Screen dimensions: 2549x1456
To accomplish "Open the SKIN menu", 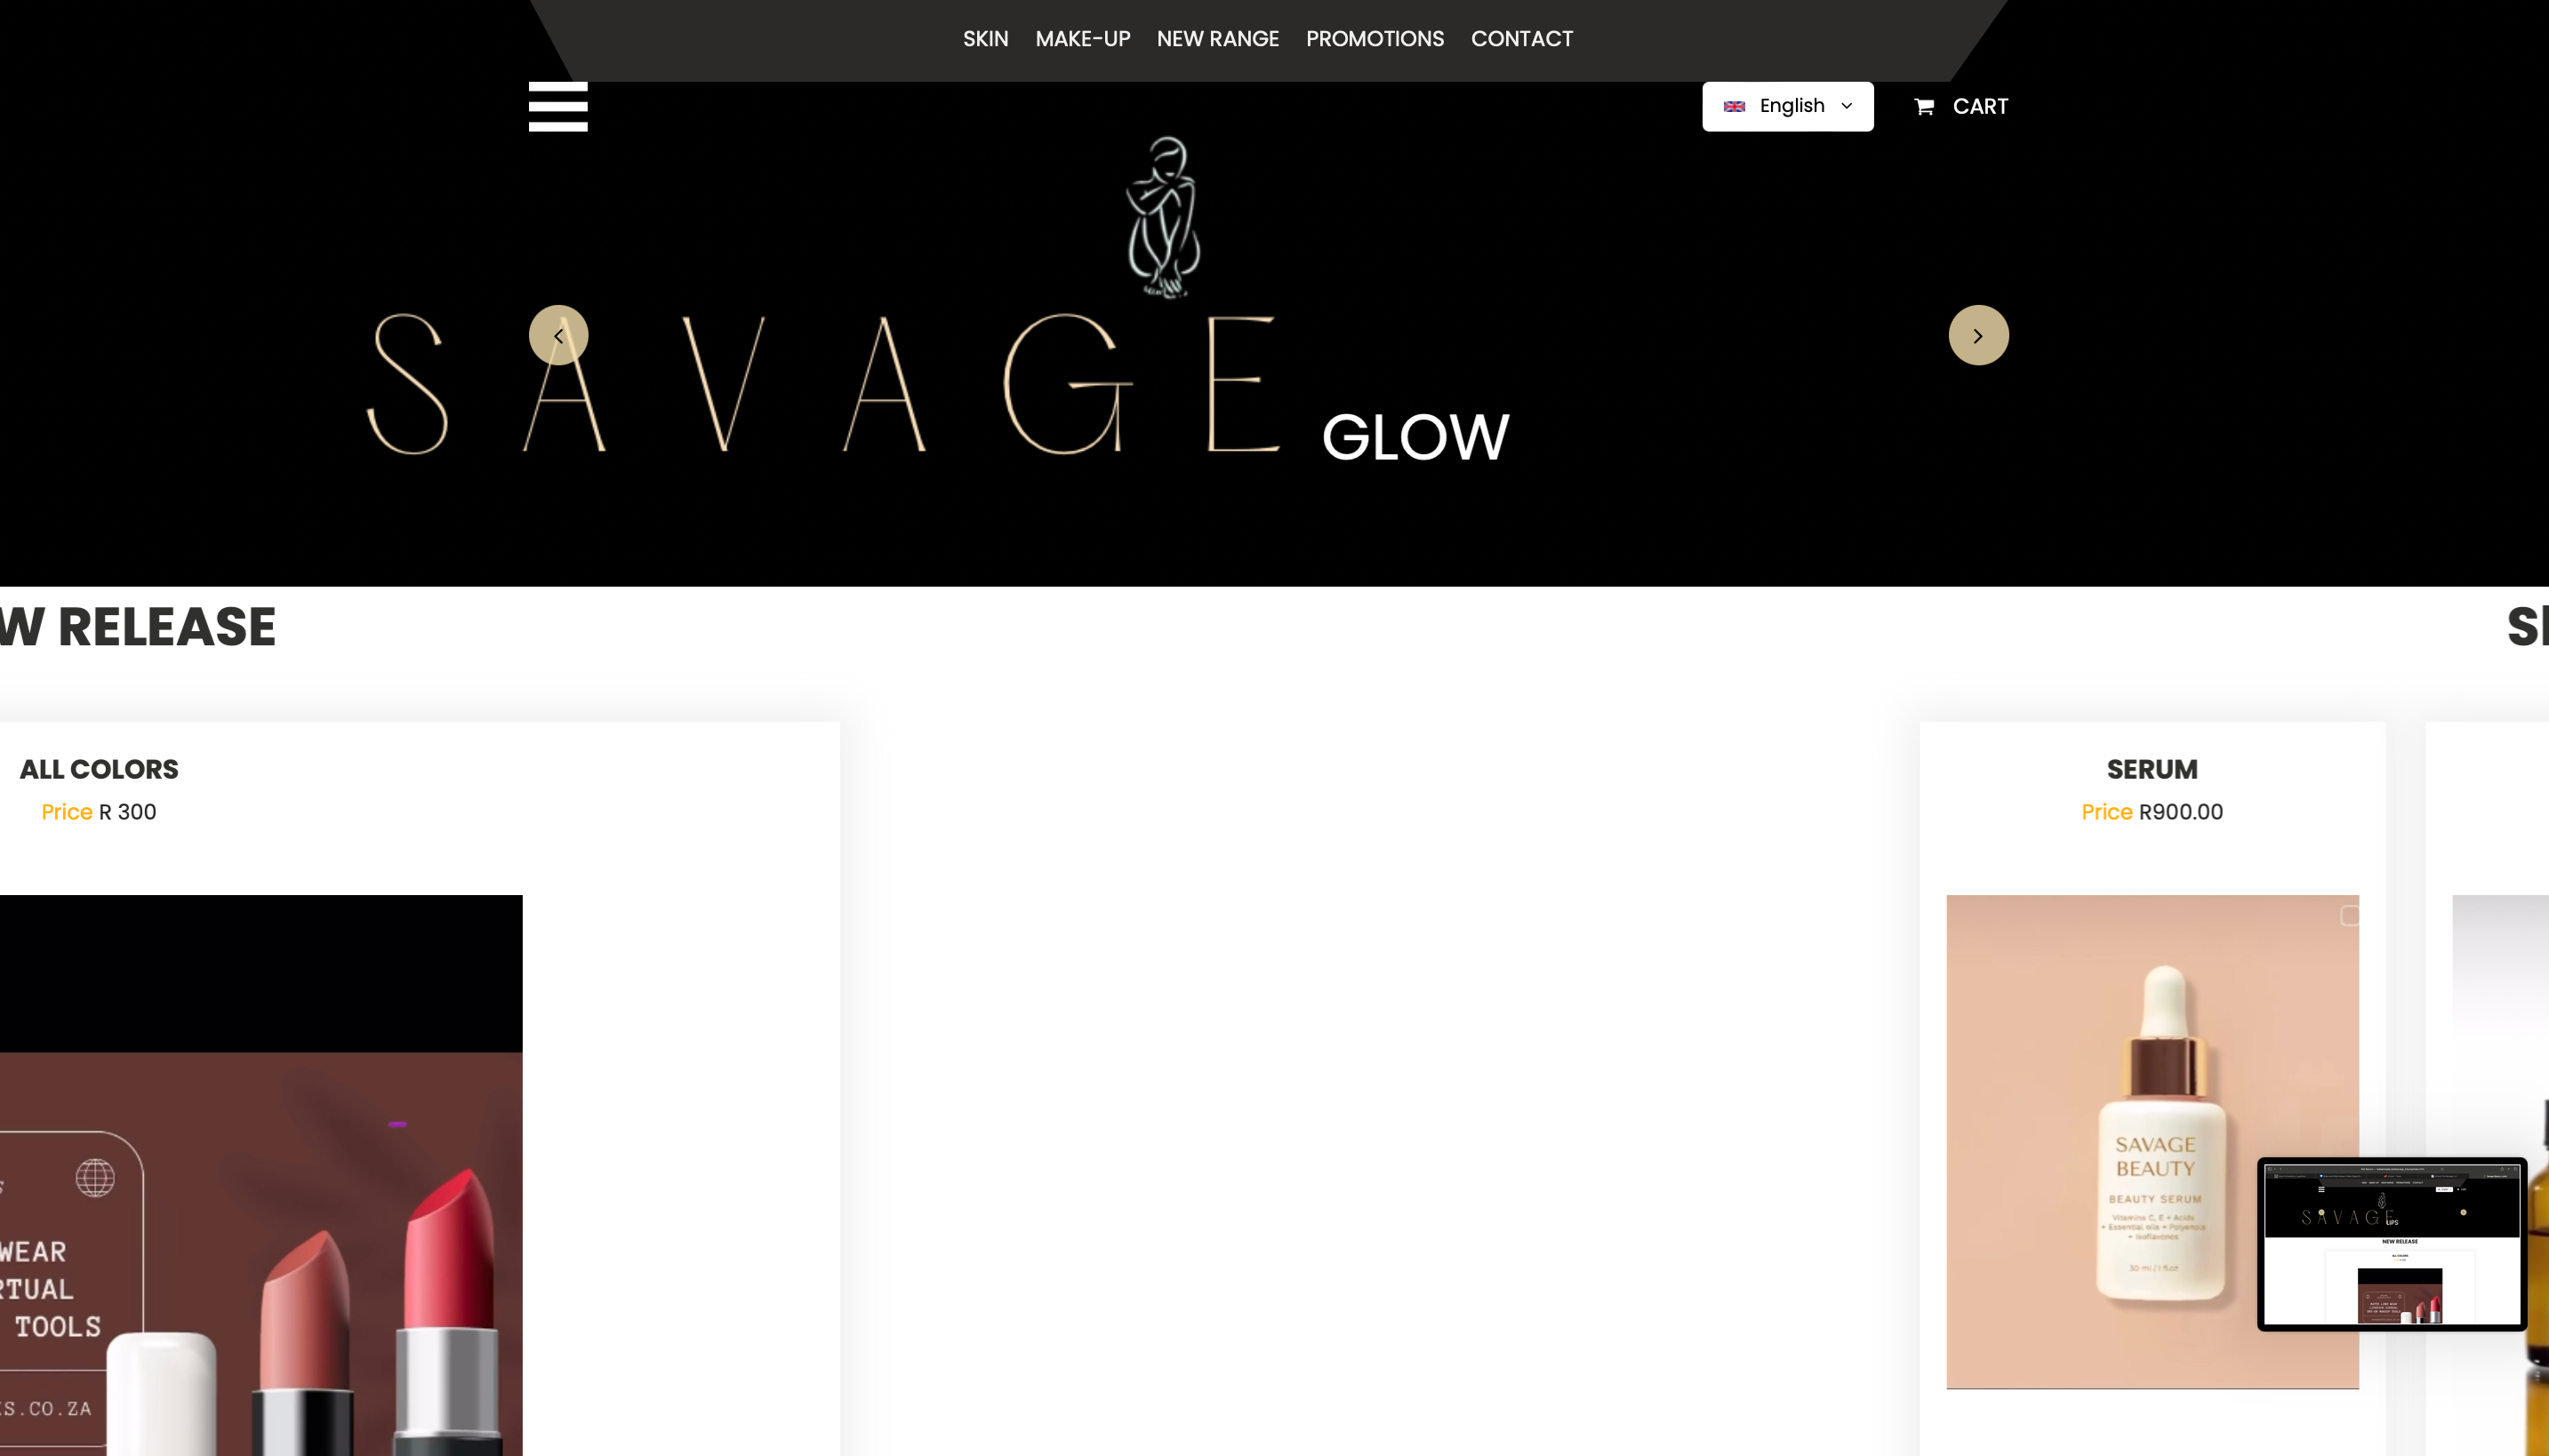I will [985, 39].
